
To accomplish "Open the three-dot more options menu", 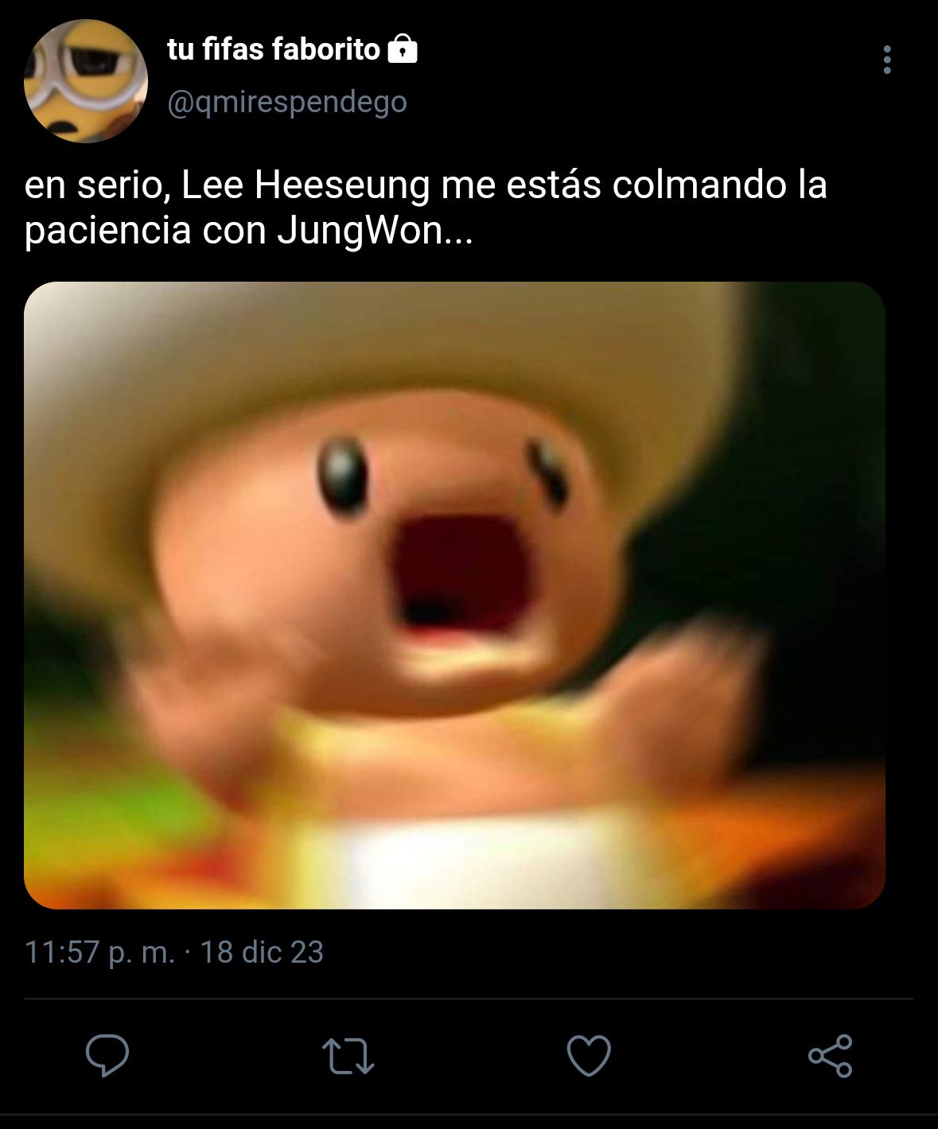I will [887, 60].
